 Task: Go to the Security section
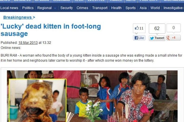[67, 8]
